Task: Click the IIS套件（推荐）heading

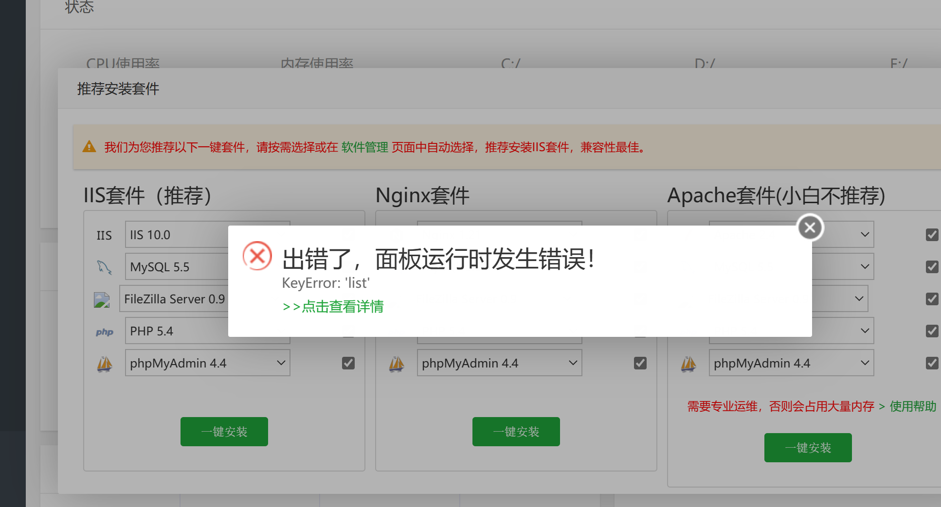Action: pos(147,195)
